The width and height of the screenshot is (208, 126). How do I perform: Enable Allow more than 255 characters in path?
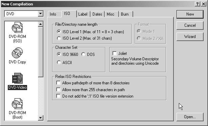click(58, 89)
